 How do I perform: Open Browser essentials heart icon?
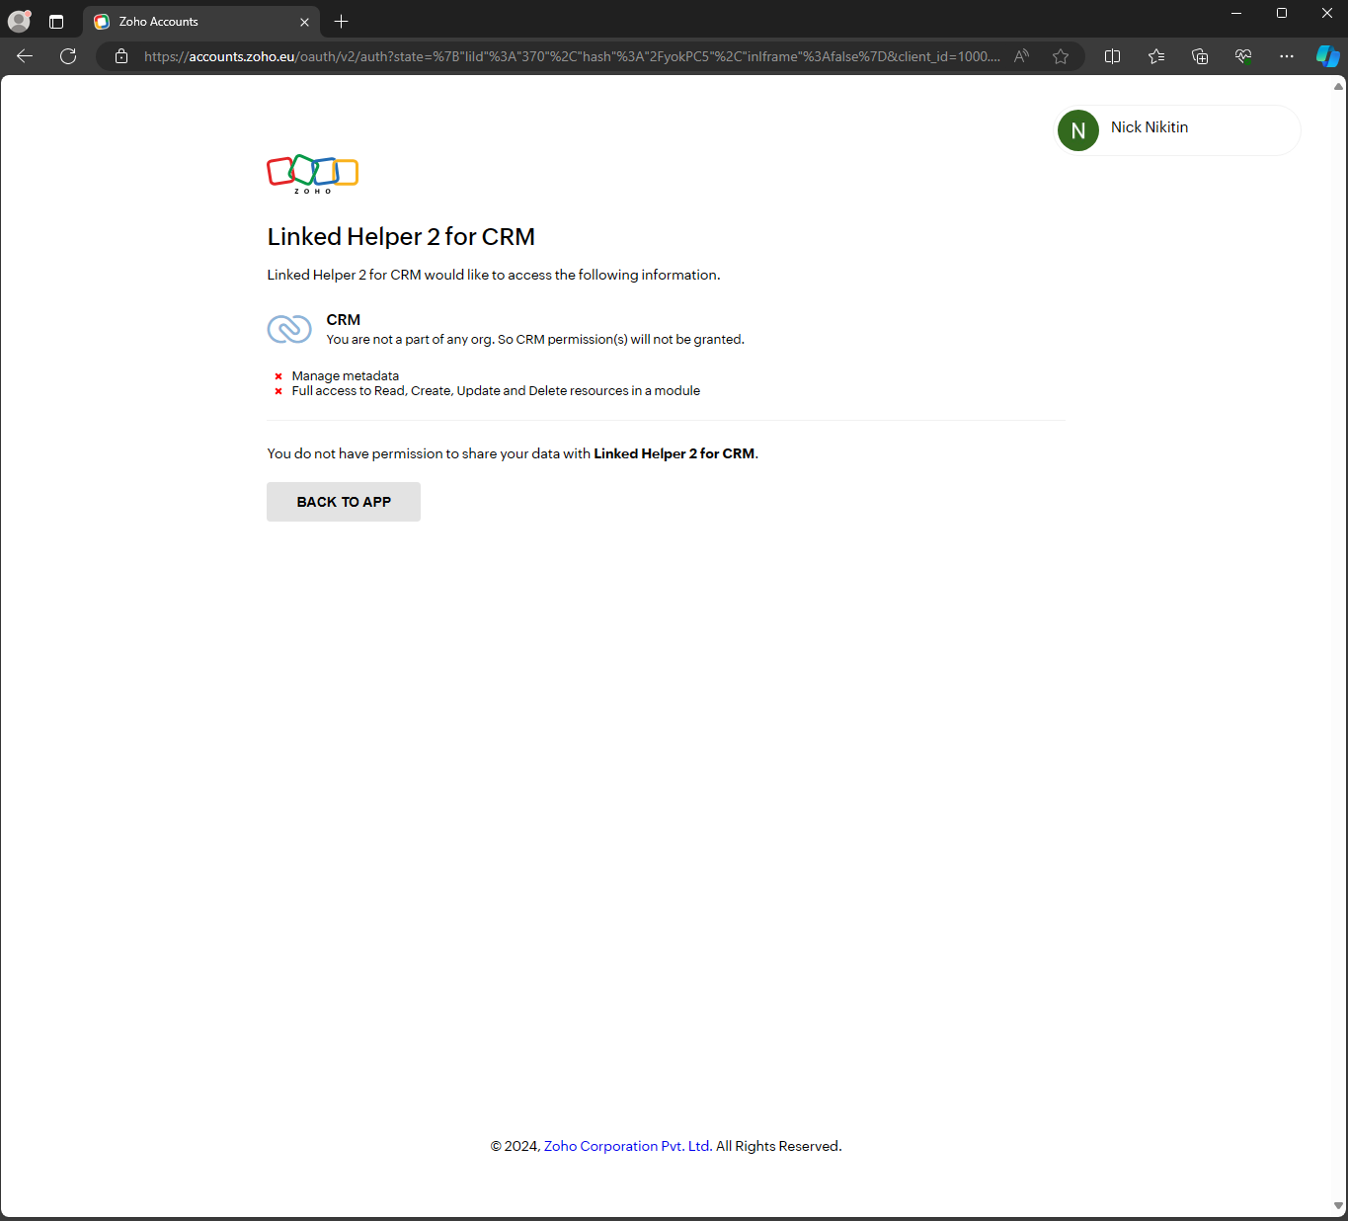click(1243, 56)
